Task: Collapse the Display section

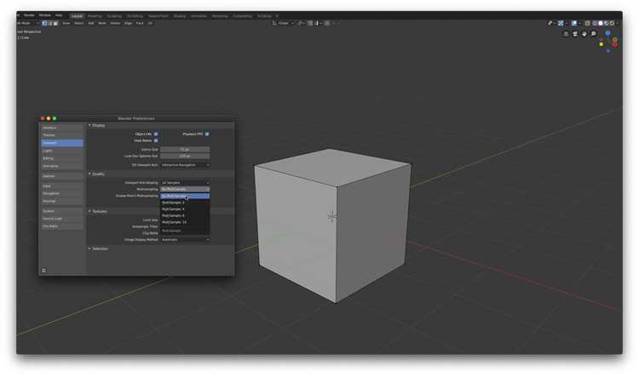Action: [96, 125]
